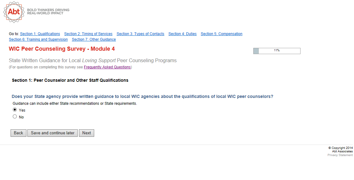The width and height of the screenshot is (354, 180).
Task: Click the Back button
Action: 18,133
